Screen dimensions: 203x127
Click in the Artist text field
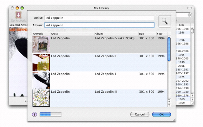99,18
